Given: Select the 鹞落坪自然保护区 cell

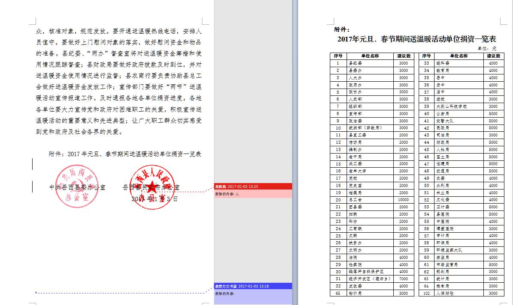Looking at the screenshot, I should pos(370,272).
